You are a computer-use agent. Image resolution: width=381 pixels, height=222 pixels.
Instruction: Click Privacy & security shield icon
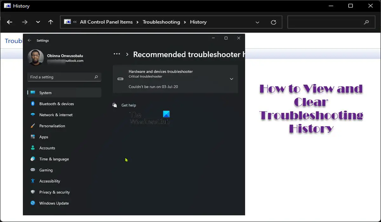coord(33,192)
